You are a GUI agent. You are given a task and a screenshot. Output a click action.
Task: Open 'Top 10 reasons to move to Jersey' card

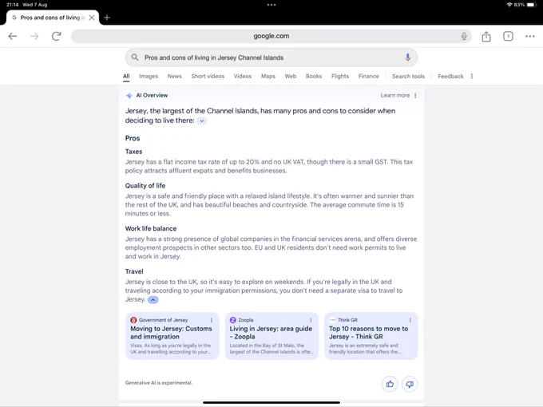point(371,336)
